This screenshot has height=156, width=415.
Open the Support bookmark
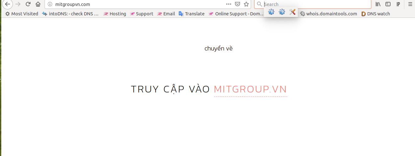click(x=141, y=14)
